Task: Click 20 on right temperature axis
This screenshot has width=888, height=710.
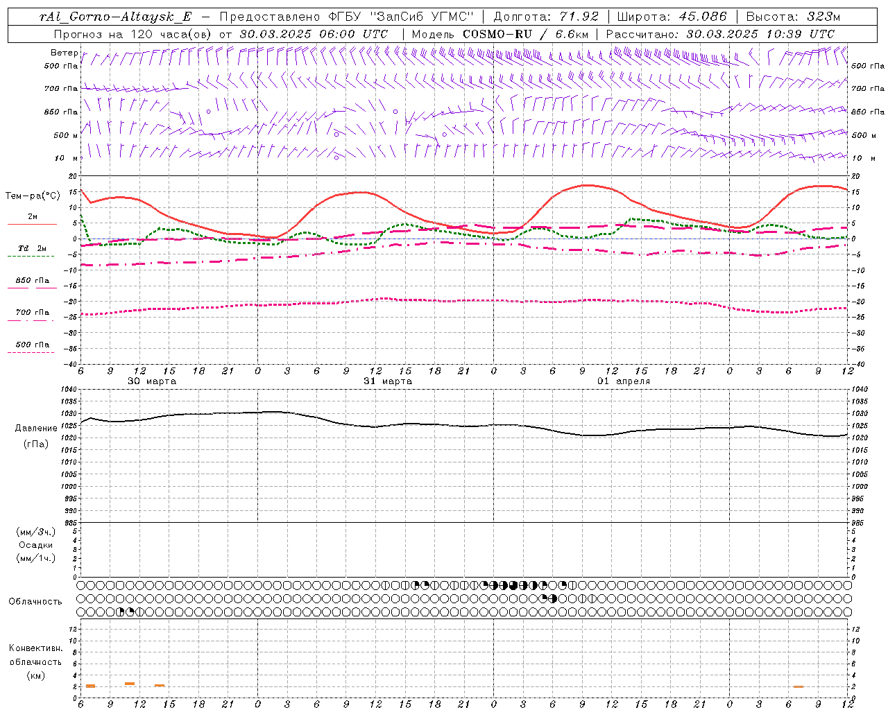Action: click(x=855, y=176)
